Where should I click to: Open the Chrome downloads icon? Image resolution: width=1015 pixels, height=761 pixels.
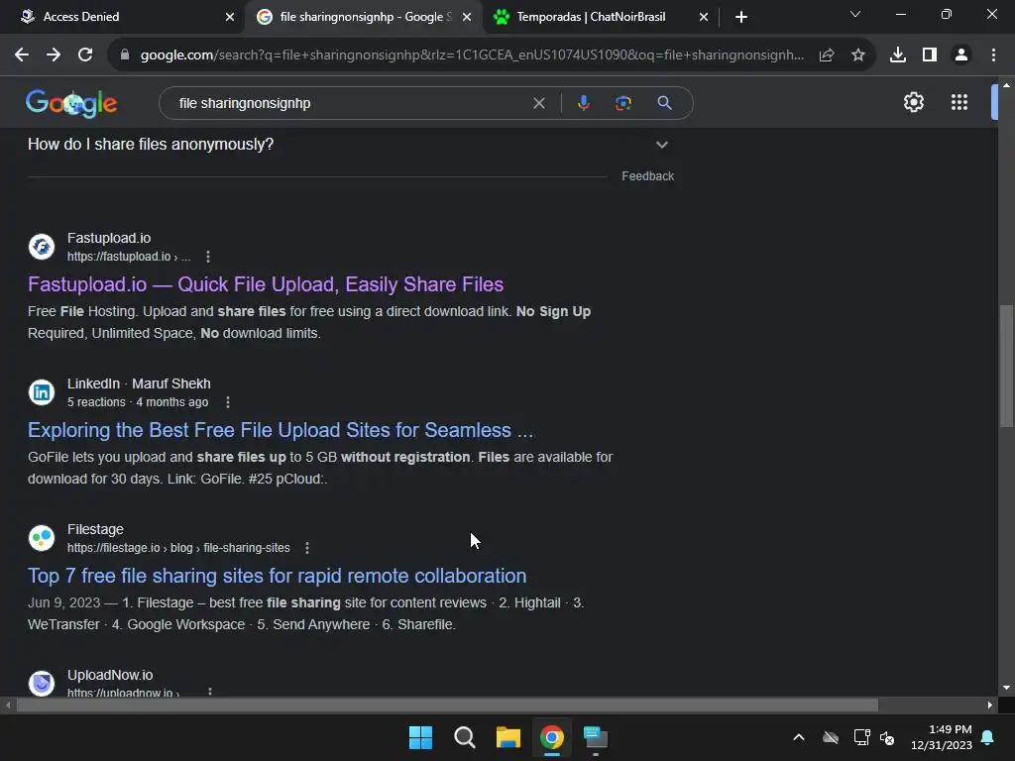point(898,55)
